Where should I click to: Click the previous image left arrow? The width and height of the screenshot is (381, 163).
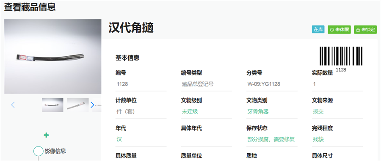[13, 105]
